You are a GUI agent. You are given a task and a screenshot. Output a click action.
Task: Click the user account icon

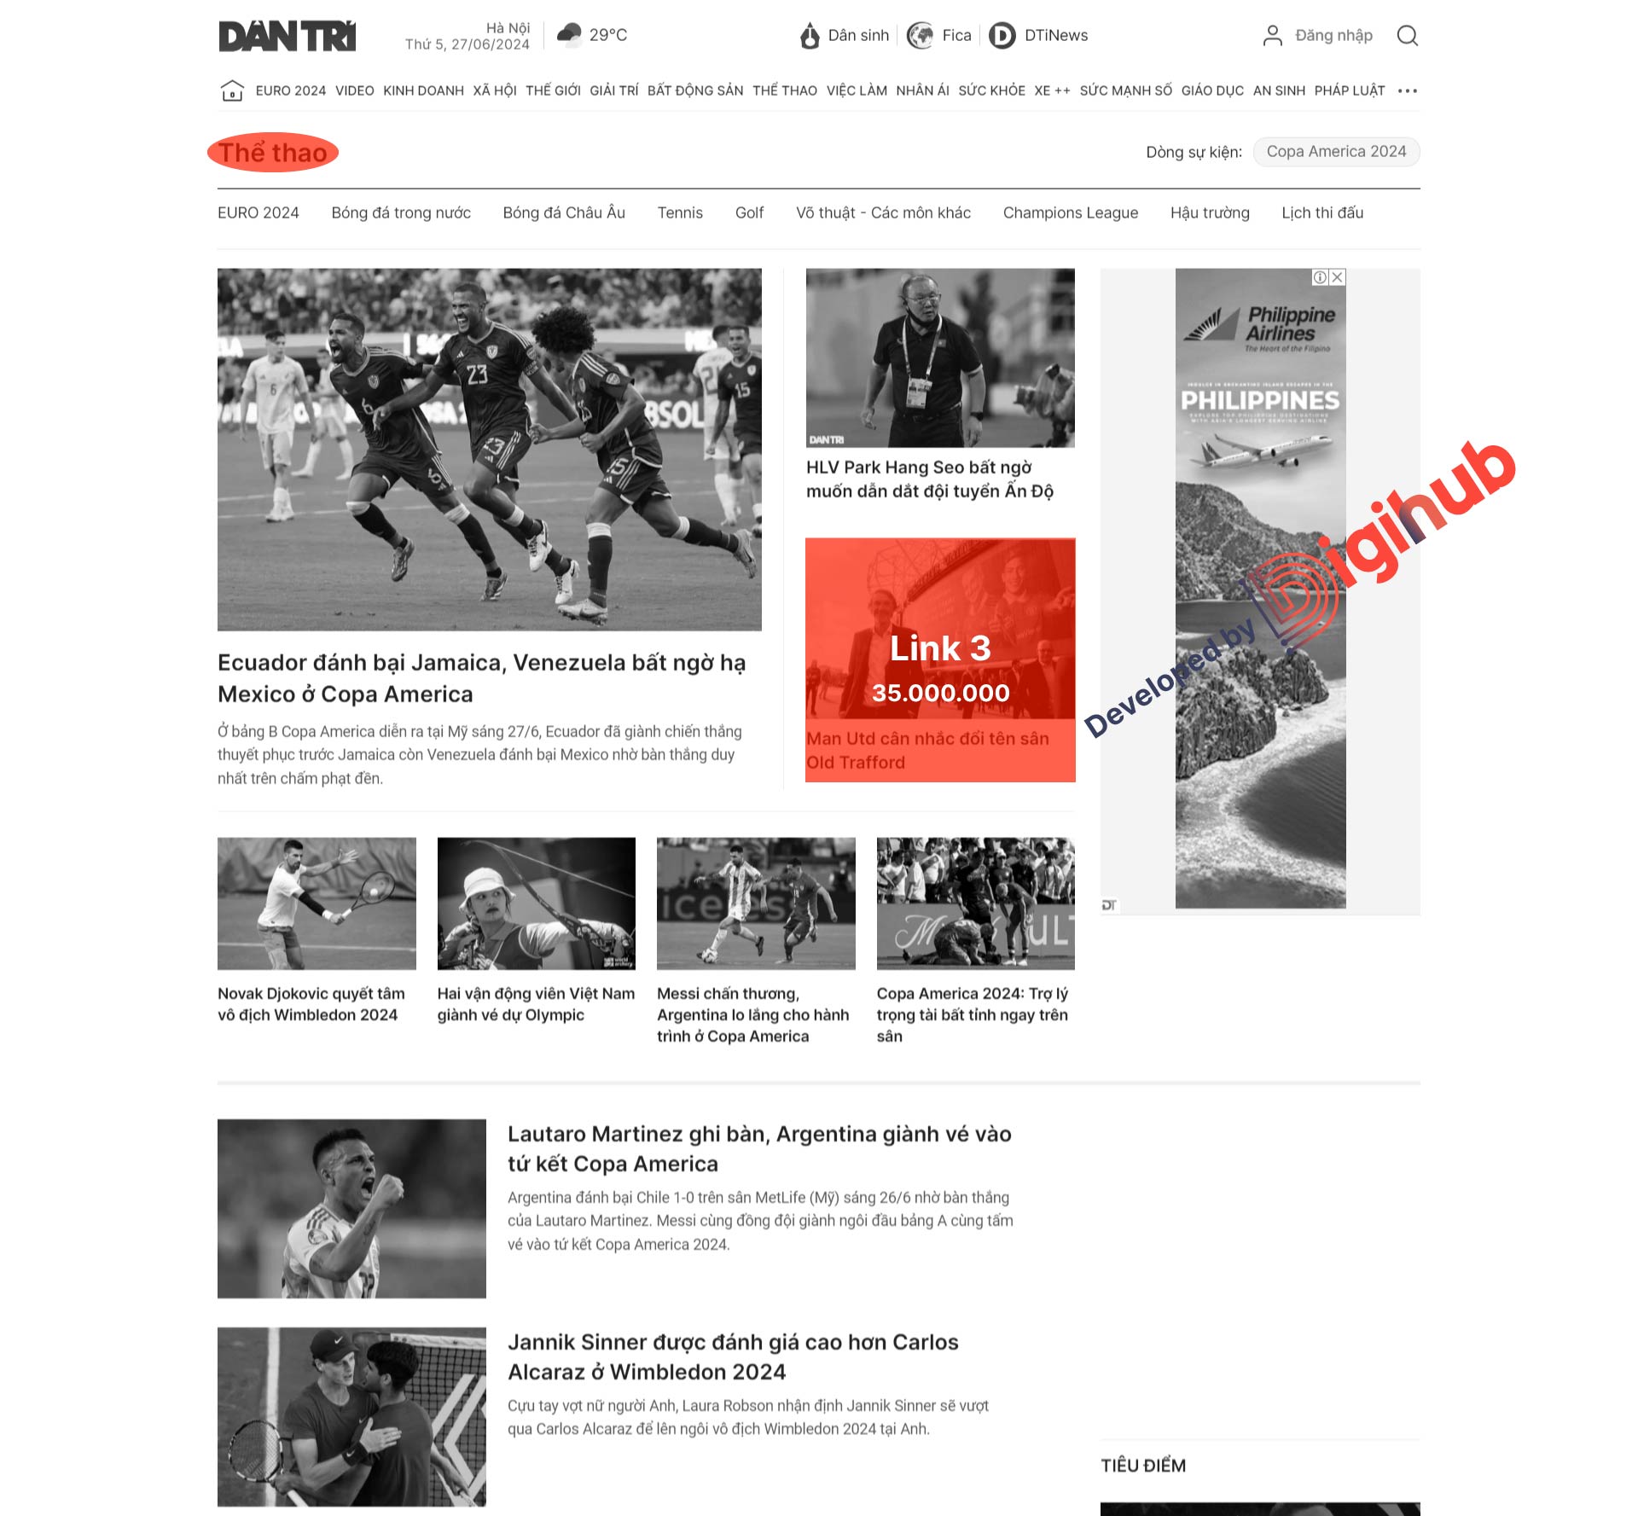pos(1271,34)
